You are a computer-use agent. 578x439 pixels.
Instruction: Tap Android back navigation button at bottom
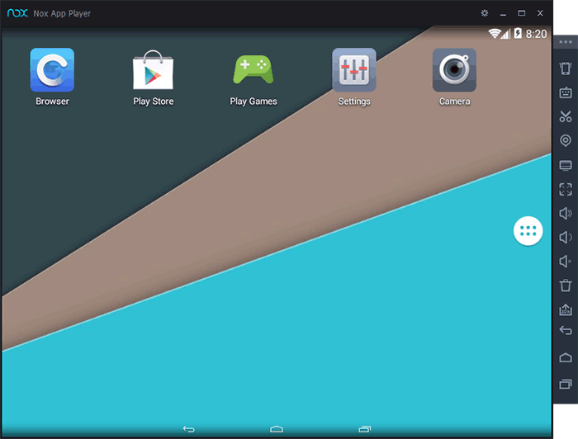(x=189, y=429)
